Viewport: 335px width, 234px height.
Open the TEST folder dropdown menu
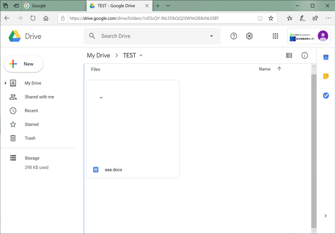click(141, 55)
